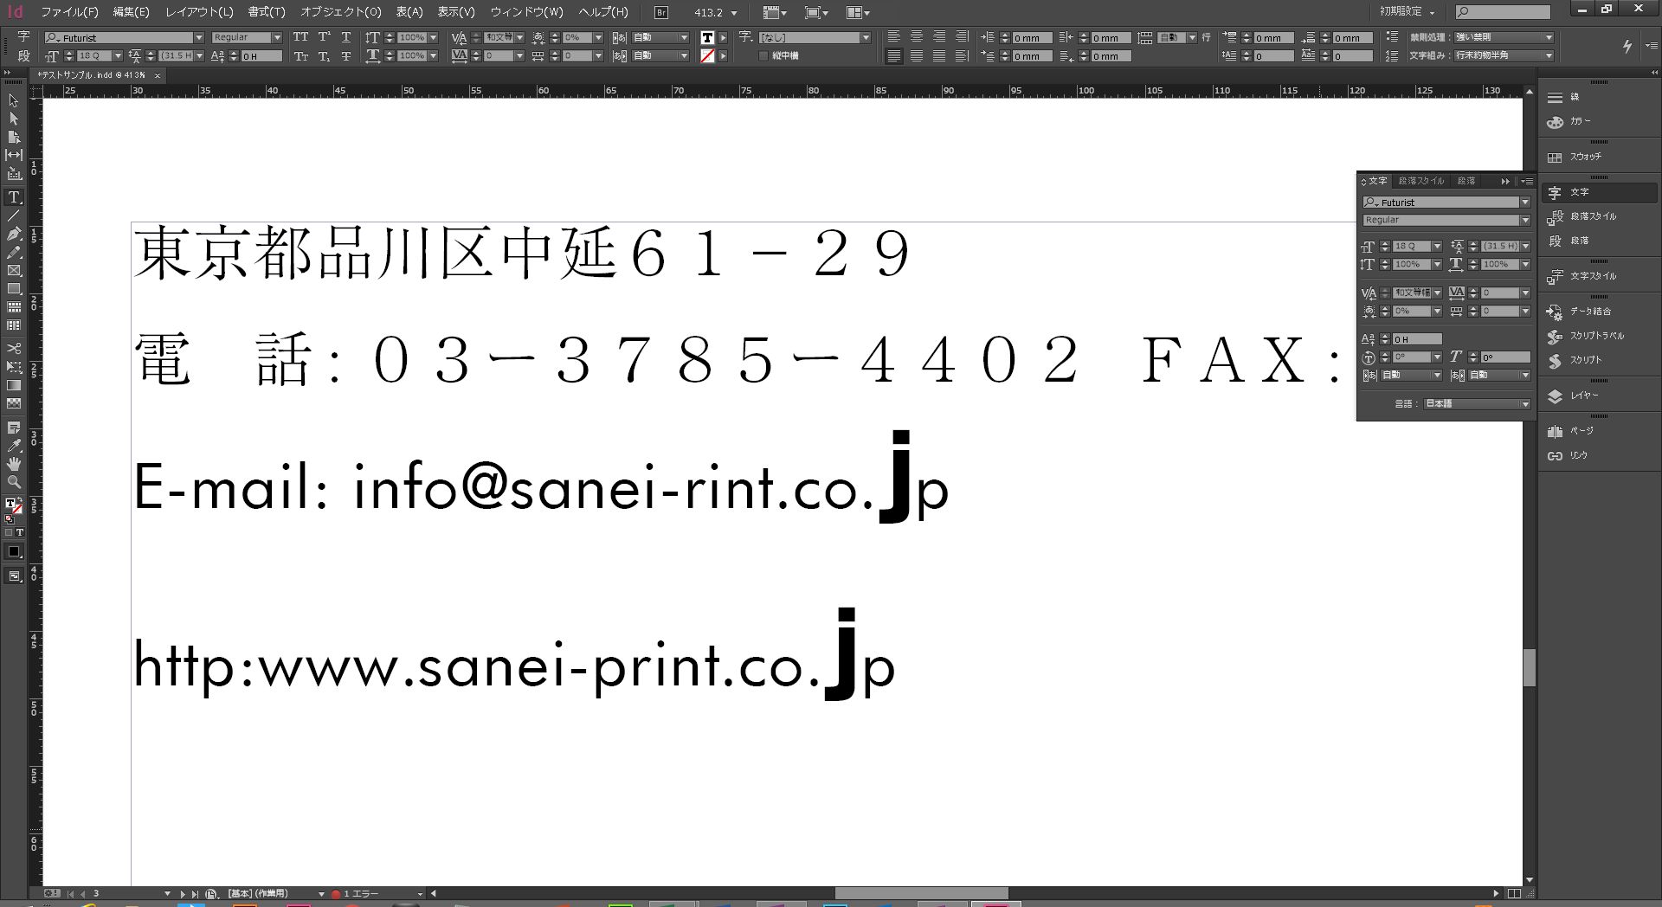The image size is (1662, 907).
Task: Select the Page tool
Action: click(14, 137)
